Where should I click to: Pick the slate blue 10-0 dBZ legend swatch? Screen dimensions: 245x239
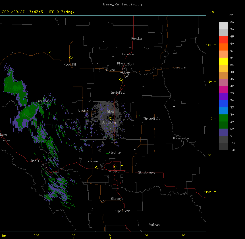point(223,132)
